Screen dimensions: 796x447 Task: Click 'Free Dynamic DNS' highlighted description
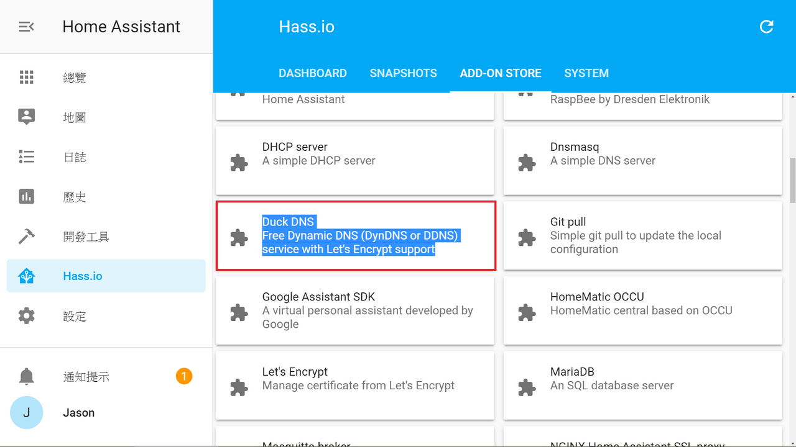(x=360, y=243)
